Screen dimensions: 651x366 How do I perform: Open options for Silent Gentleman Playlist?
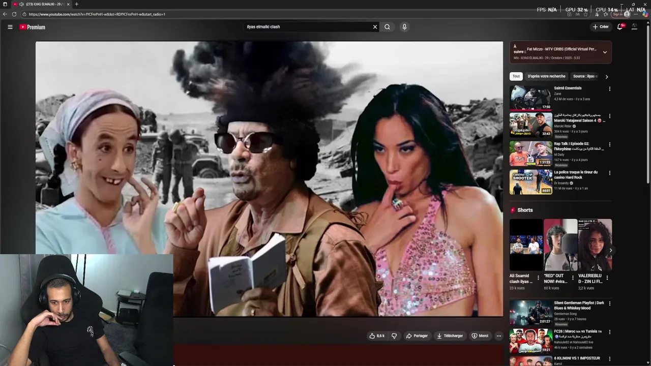pyautogui.click(x=610, y=303)
